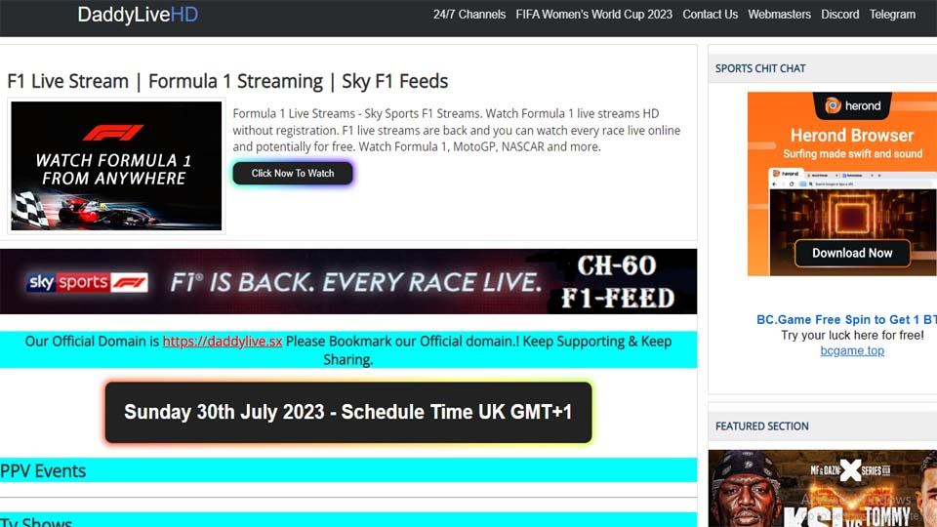Image resolution: width=937 pixels, height=527 pixels.
Task: Open the Contact Us page
Action: (710, 15)
